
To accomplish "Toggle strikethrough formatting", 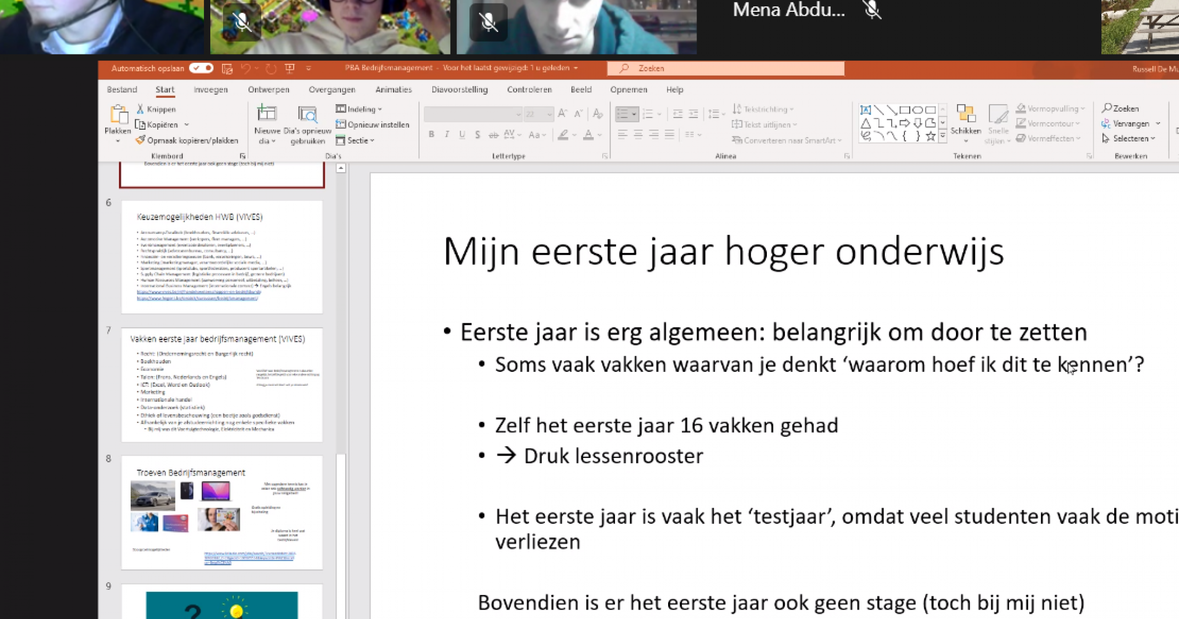I will click(x=493, y=134).
